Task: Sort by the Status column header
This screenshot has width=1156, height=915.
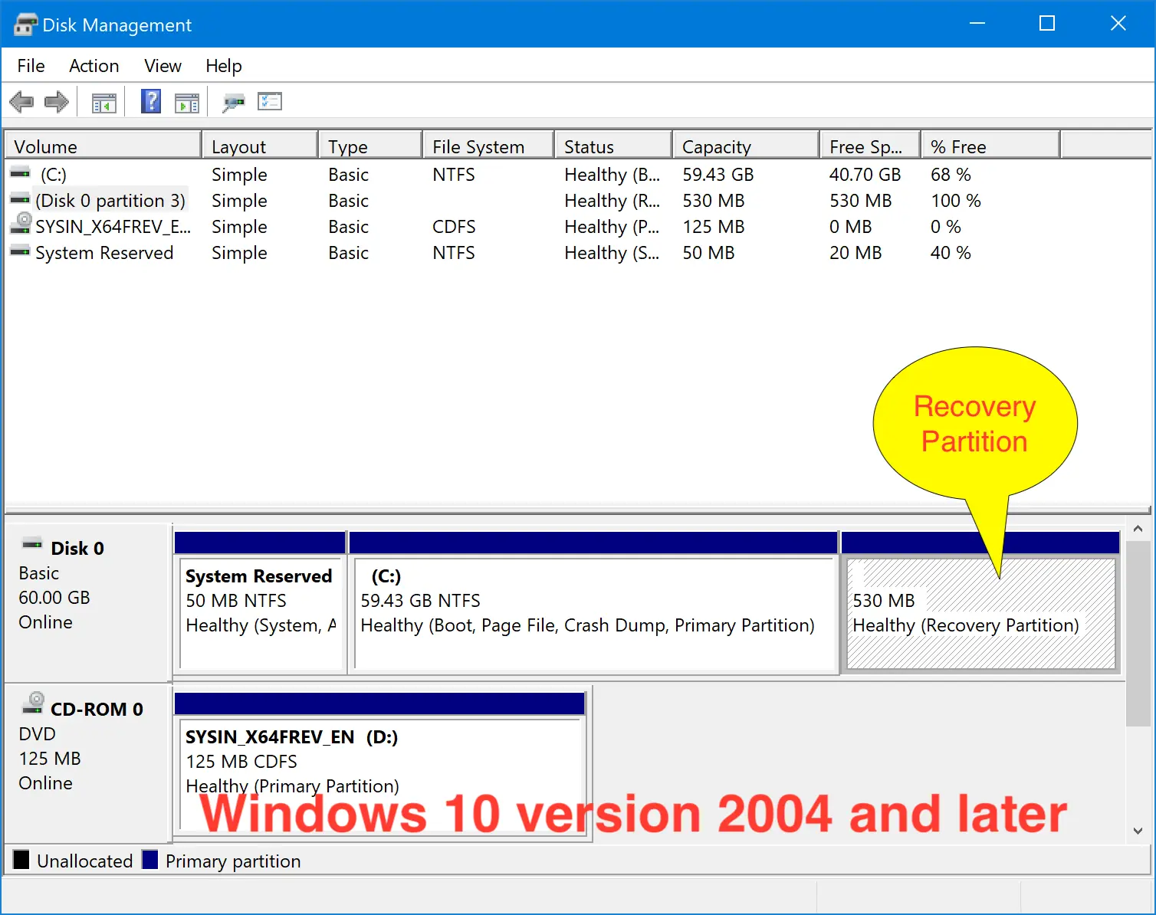Action: [x=613, y=146]
